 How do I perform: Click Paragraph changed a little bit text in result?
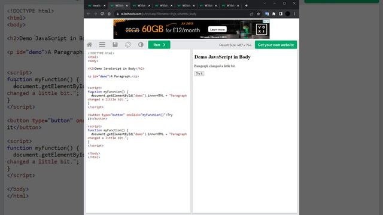[x=215, y=66]
